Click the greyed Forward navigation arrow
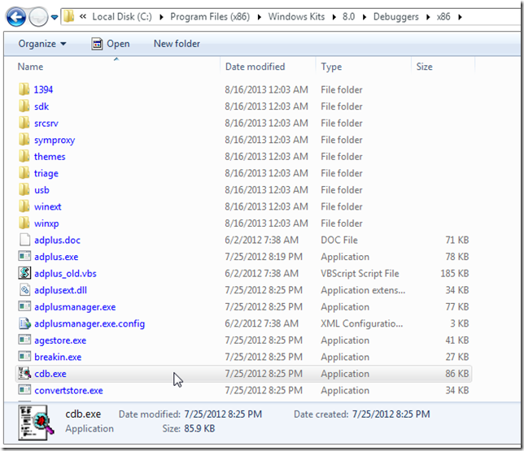This screenshot has width=524, height=451. (x=38, y=17)
